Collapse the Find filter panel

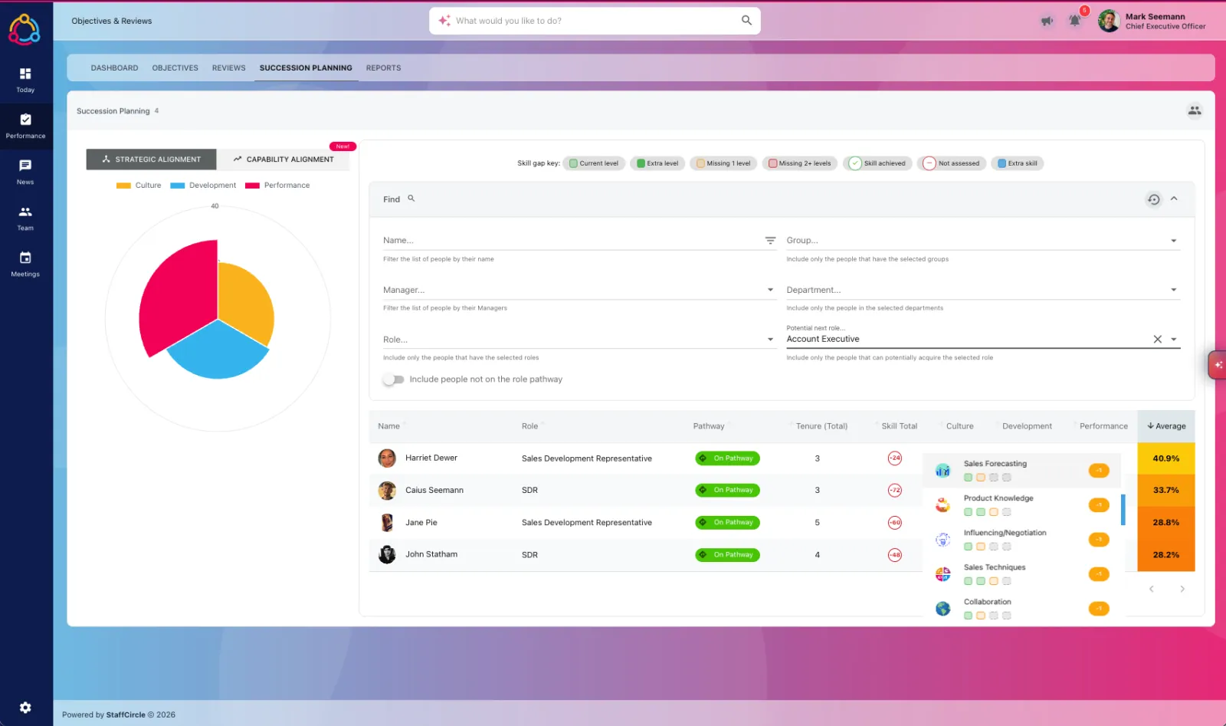[x=1174, y=199]
